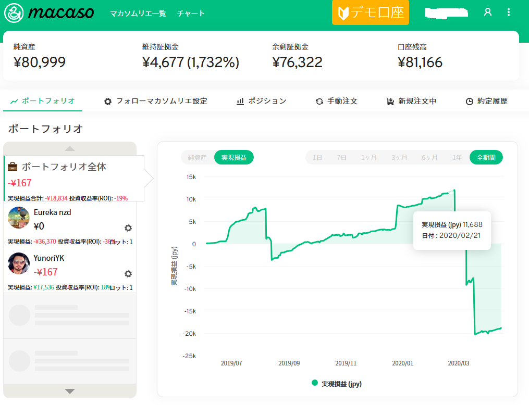Click the macaso logo icon
Image resolution: width=529 pixels, height=405 pixels.
[x=14, y=13]
